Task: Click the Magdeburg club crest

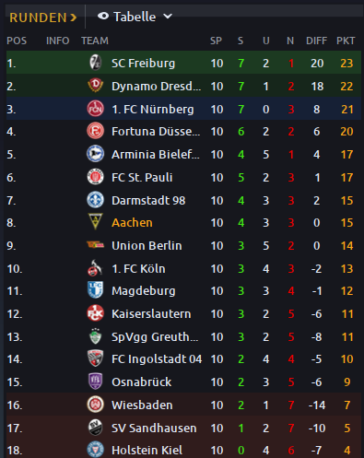Action: point(95,290)
